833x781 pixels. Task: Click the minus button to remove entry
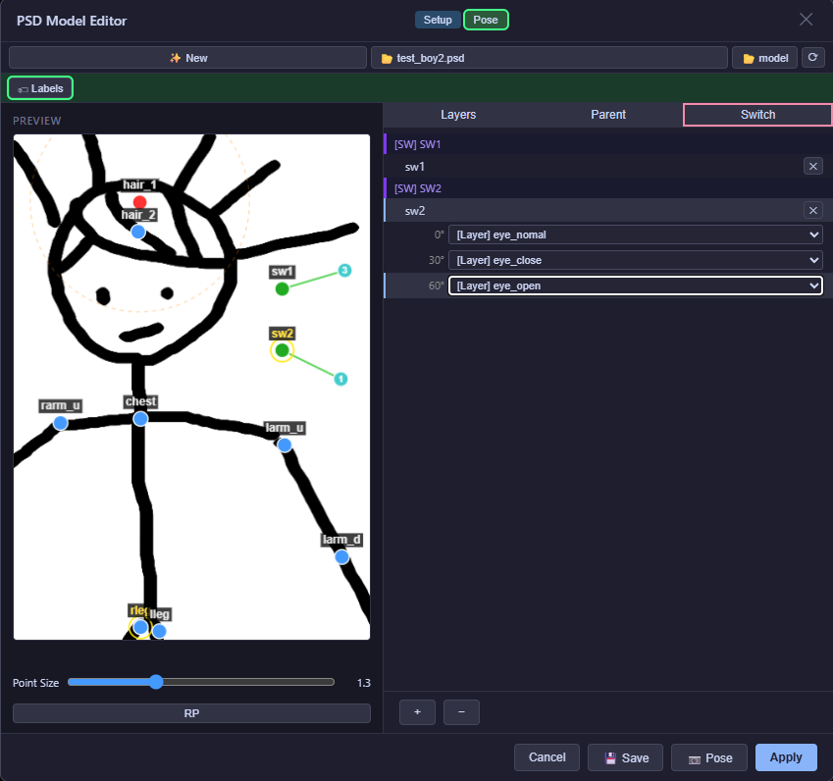(x=461, y=712)
